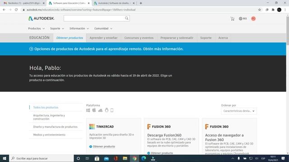Switch to Autodesk Software de diseño tab

click(x=114, y=3)
